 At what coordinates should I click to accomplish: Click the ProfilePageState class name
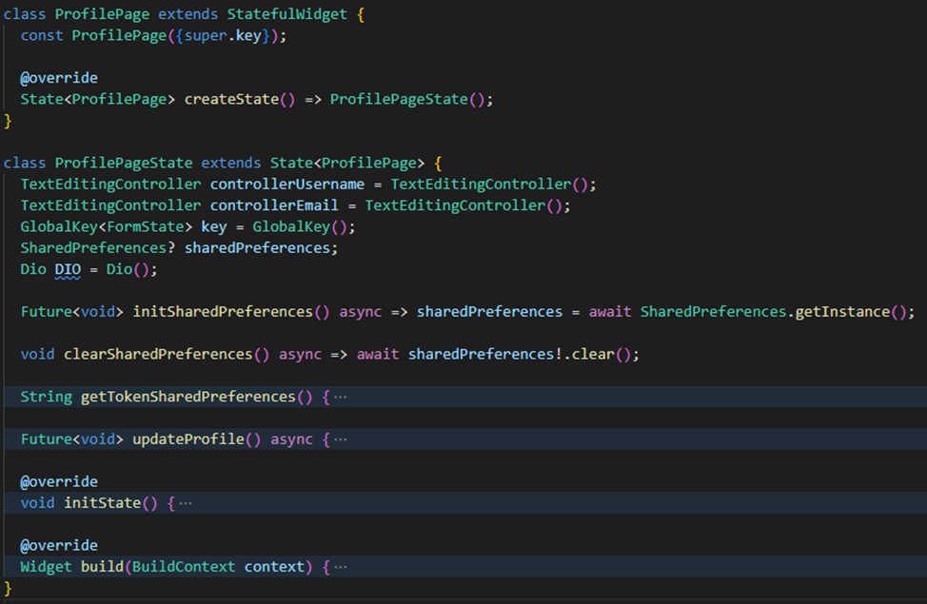(125, 162)
